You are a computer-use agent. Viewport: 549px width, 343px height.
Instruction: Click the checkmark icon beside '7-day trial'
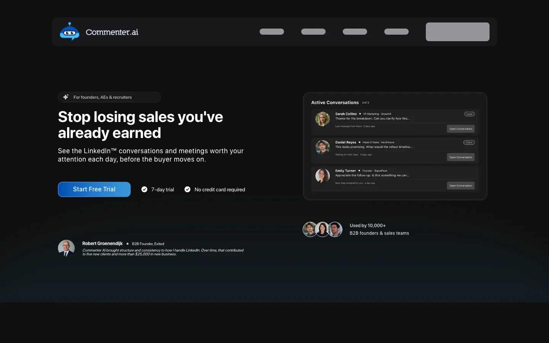(144, 189)
